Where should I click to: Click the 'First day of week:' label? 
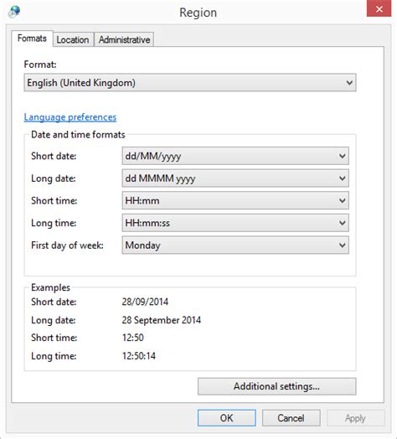click(67, 245)
